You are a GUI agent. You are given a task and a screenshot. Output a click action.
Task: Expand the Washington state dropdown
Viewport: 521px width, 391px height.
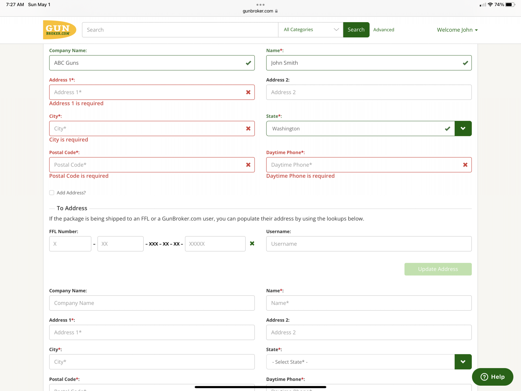463,129
